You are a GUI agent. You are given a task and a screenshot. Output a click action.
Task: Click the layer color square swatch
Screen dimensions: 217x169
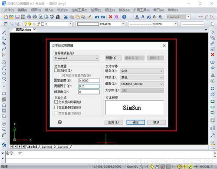pos(43,24)
